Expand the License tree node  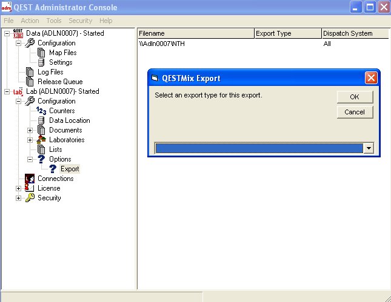tap(18, 188)
